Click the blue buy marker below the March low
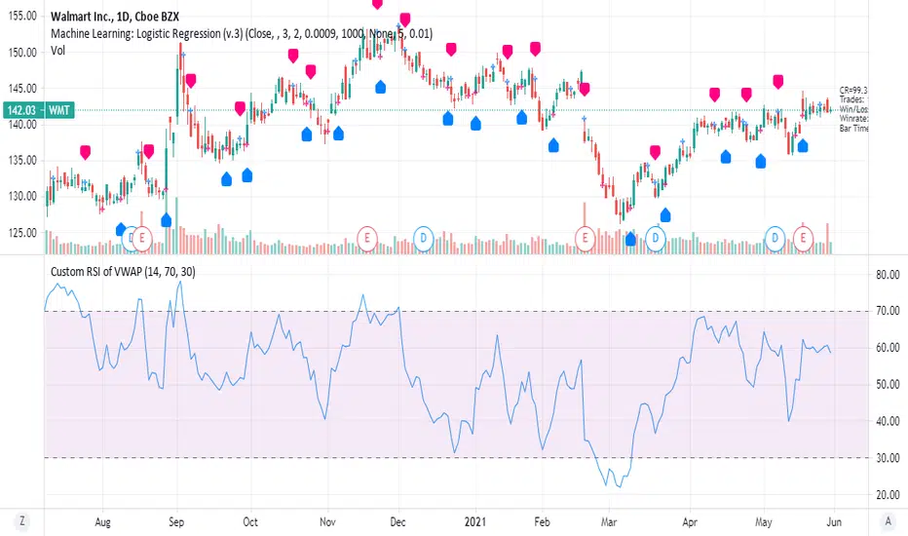Screen dimensions: 908x536 click(630, 238)
